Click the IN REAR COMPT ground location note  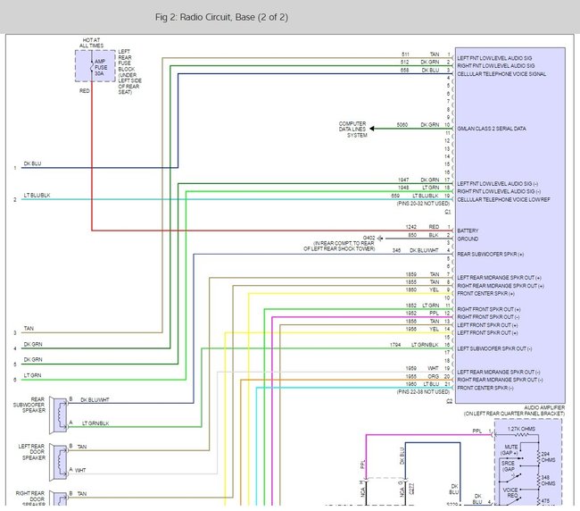(x=339, y=246)
